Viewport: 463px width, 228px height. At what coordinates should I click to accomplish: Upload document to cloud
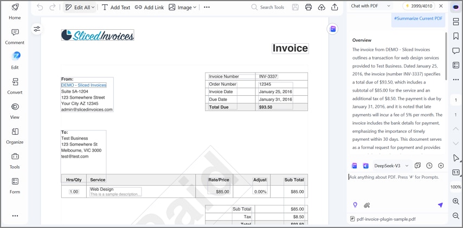321,8
